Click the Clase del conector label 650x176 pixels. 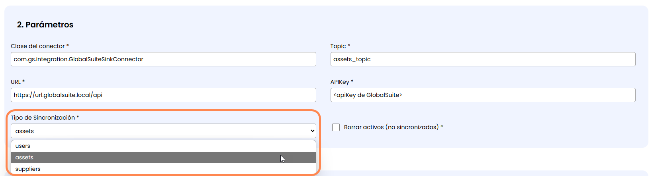coord(37,46)
